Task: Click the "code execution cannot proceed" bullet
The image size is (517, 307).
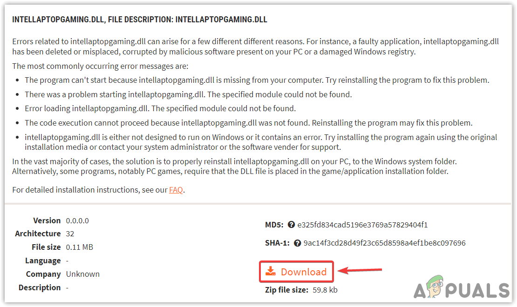Action: click(249, 123)
